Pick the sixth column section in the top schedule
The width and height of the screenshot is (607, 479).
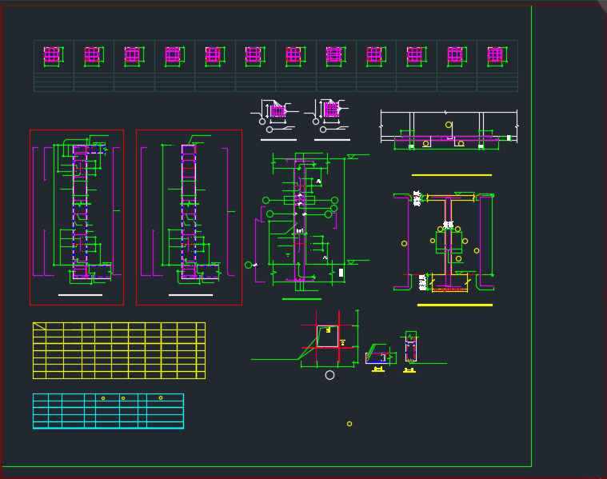click(254, 56)
